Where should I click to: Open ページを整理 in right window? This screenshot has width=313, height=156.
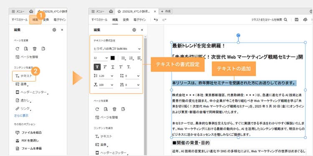[x=106, y=117]
